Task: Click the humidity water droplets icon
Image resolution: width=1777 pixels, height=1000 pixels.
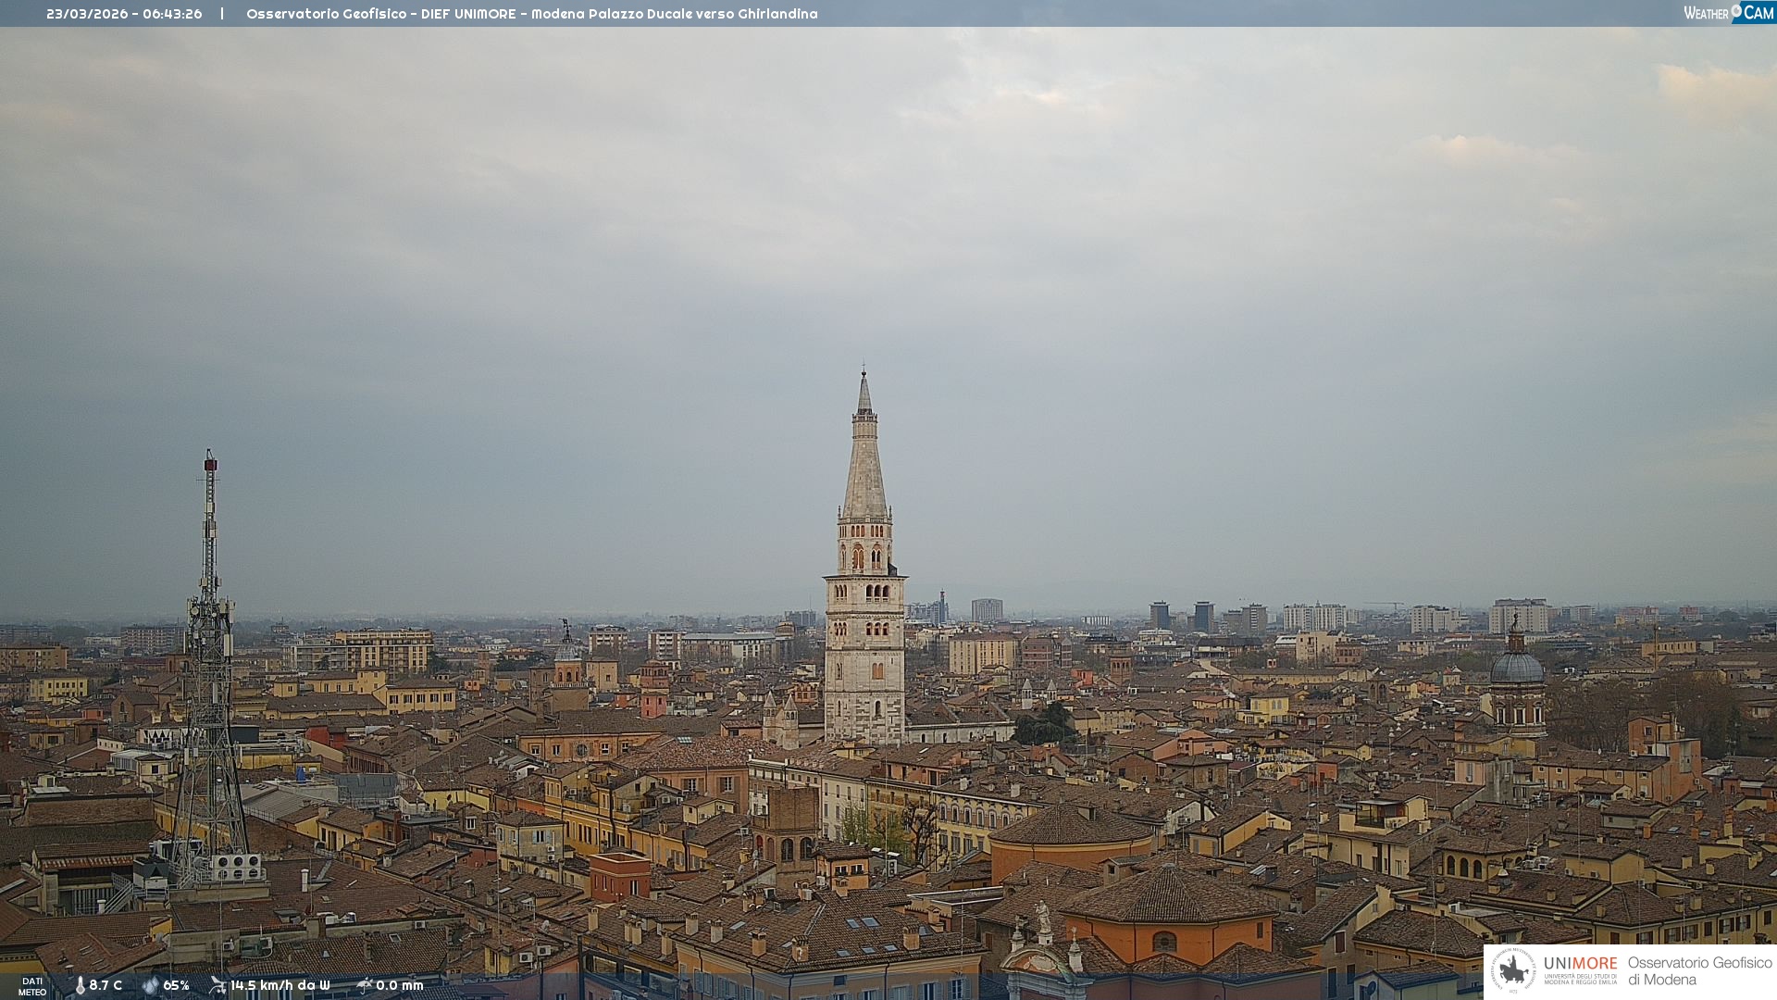Action: pyautogui.click(x=150, y=985)
